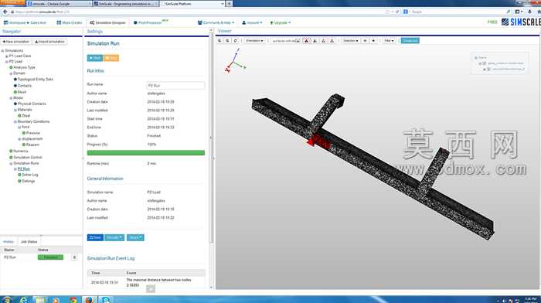Click the Windows Start button
This screenshot has width=541, height=303.
click(6, 300)
